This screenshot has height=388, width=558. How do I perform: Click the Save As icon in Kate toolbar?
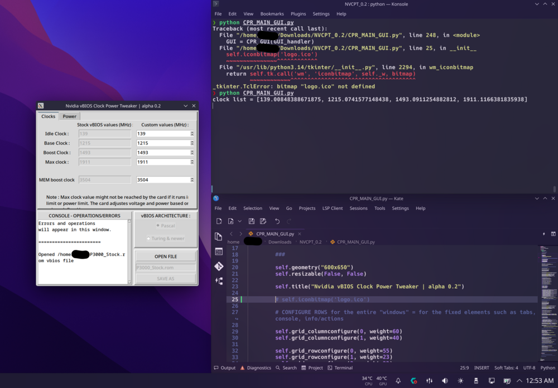pyautogui.click(x=263, y=221)
